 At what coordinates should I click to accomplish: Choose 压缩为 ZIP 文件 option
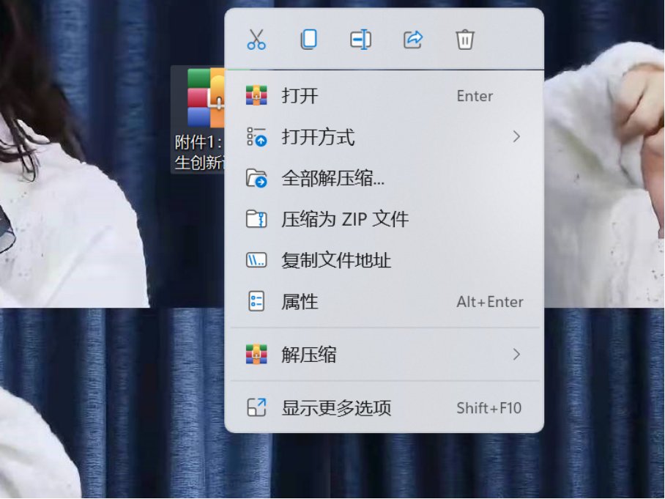pyautogui.click(x=344, y=218)
